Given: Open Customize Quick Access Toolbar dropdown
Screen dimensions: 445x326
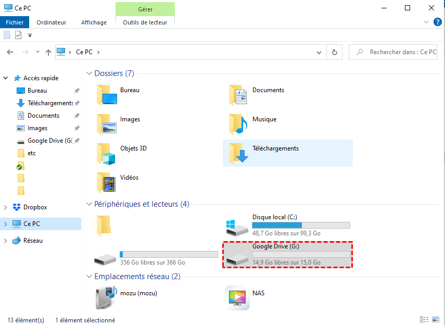Looking at the screenshot, I should pyautogui.click(x=30, y=35).
